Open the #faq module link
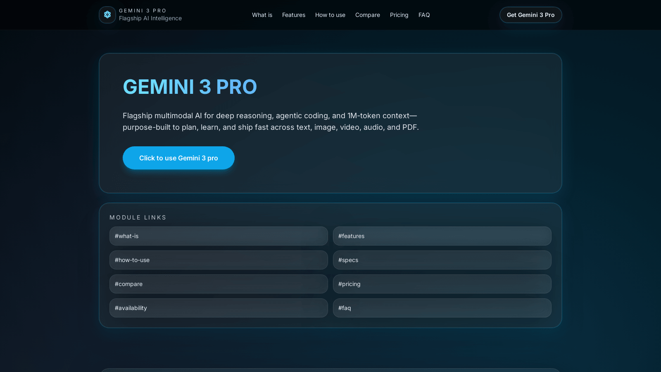This screenshot has height=372, width=661. [442, 308]
